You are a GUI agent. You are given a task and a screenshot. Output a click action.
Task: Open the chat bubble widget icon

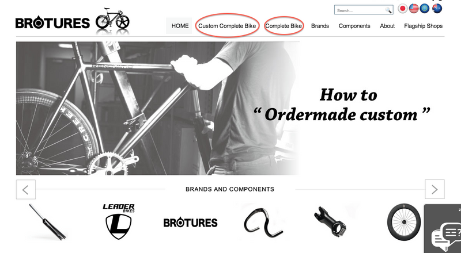[446, 234]
